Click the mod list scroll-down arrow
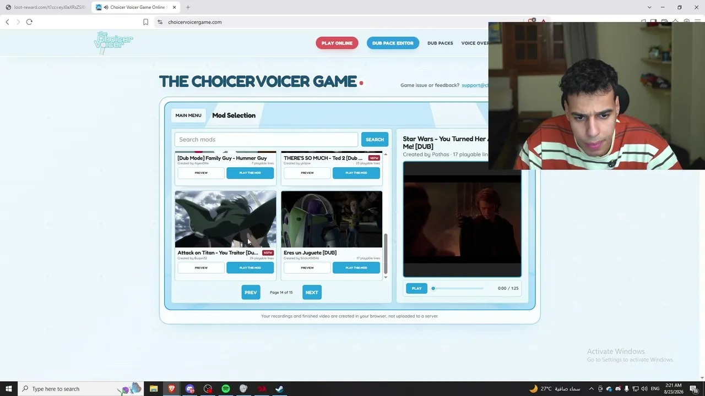The width and height of the screenshot is (705, 396). click(386, 277)
